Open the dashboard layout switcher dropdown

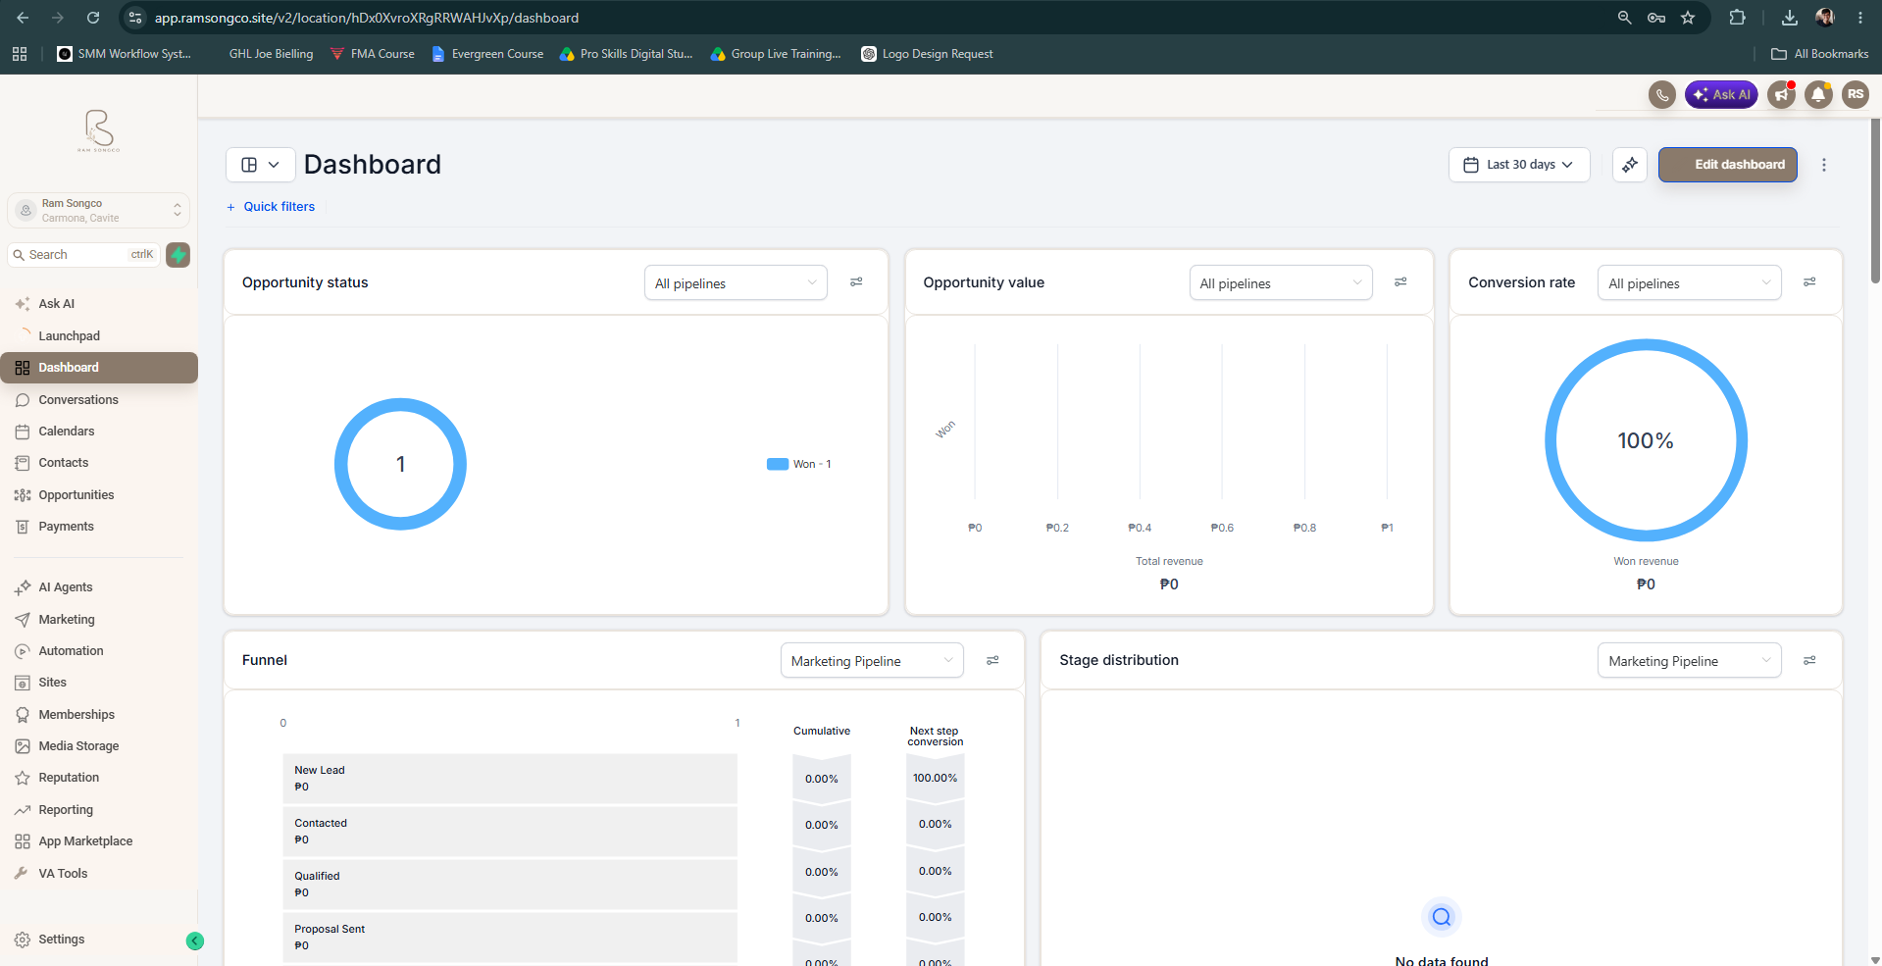pos(260,165)
